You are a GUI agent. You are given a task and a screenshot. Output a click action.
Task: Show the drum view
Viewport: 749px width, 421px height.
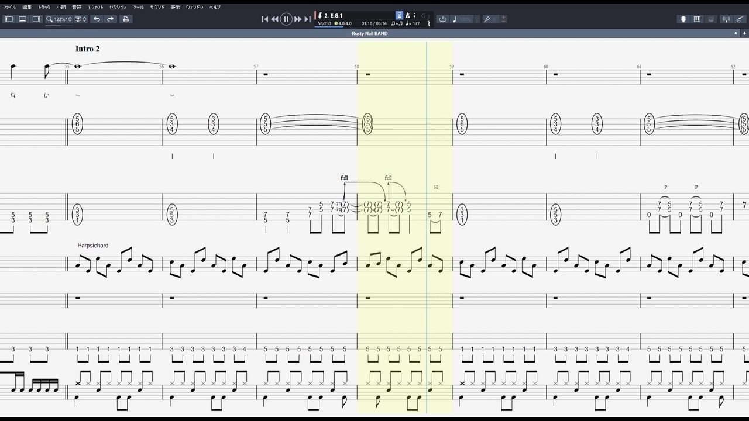tap(711, 19)
